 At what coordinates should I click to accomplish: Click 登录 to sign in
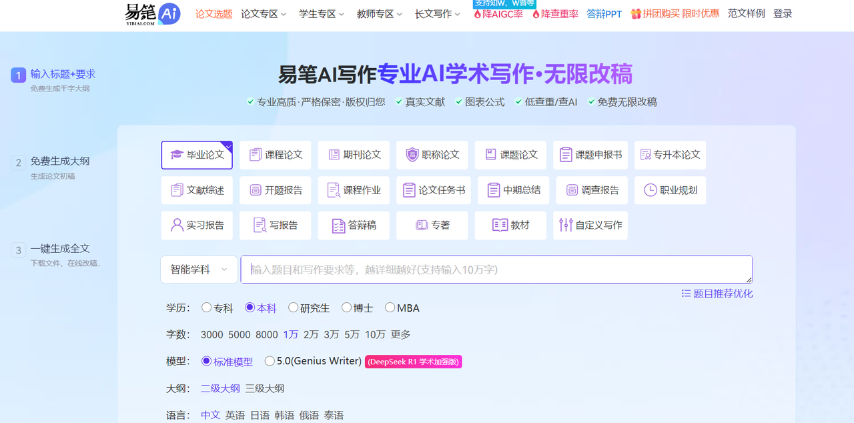point(783,13)
